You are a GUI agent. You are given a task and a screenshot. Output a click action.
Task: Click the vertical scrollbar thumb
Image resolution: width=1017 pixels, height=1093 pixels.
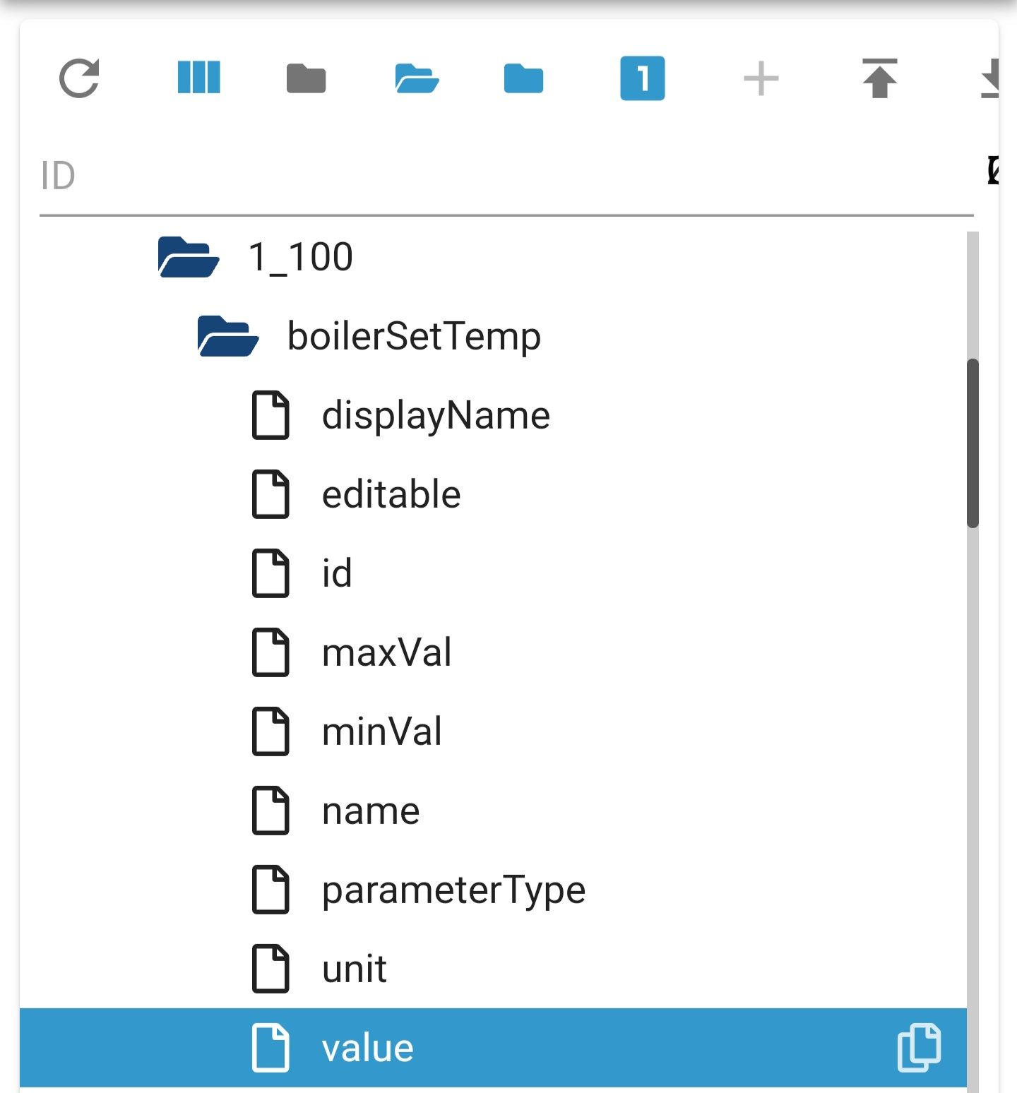[973, 443]
